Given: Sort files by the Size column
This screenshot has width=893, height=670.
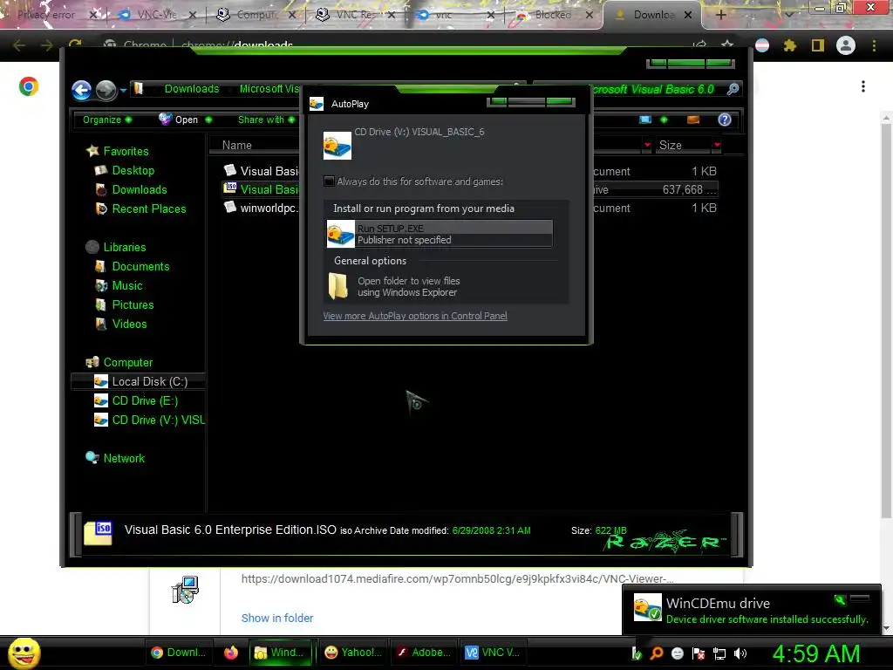Looking at the screenshot, I should coord(671,146).
